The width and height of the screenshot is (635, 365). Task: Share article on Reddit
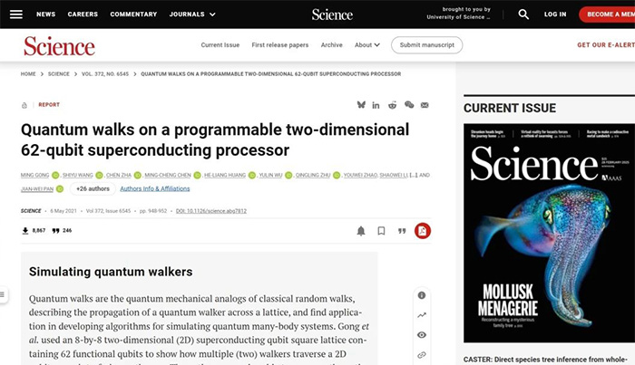coord(392,105)
